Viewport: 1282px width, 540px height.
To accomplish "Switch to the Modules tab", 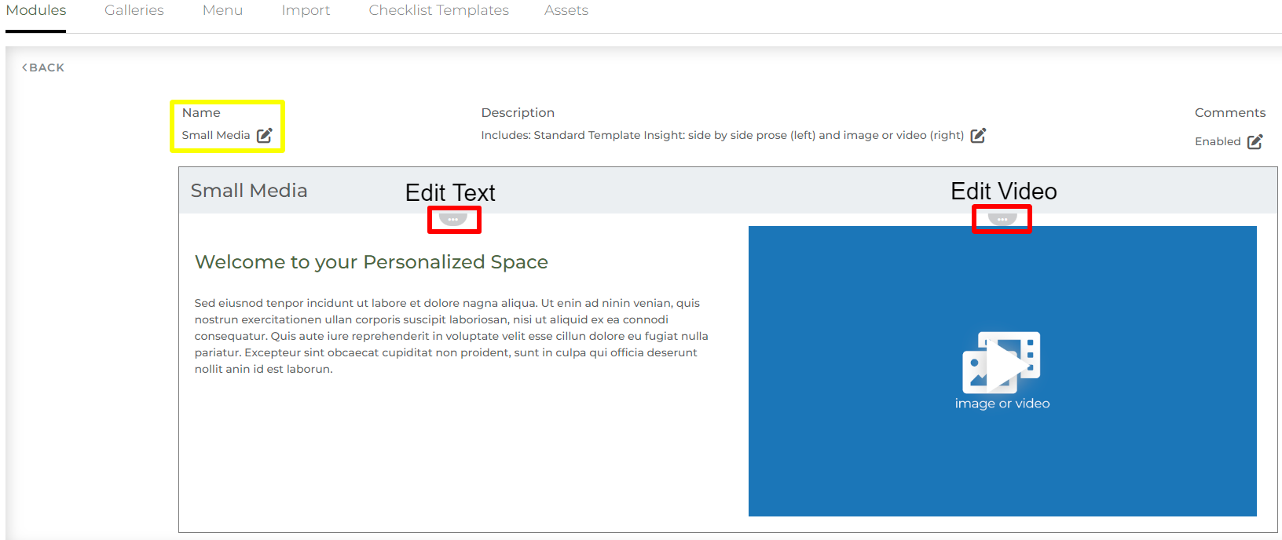I will click(x=36, y=10).
